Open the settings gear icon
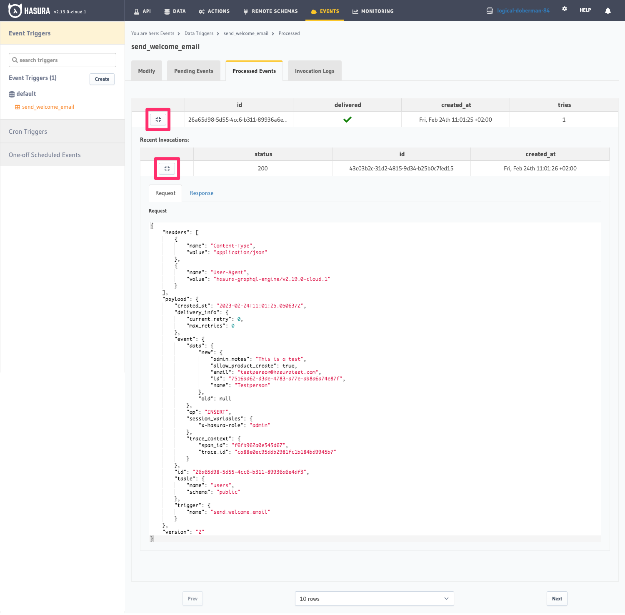This screenshot has width=625, height=615. click(x=564, y=9)
